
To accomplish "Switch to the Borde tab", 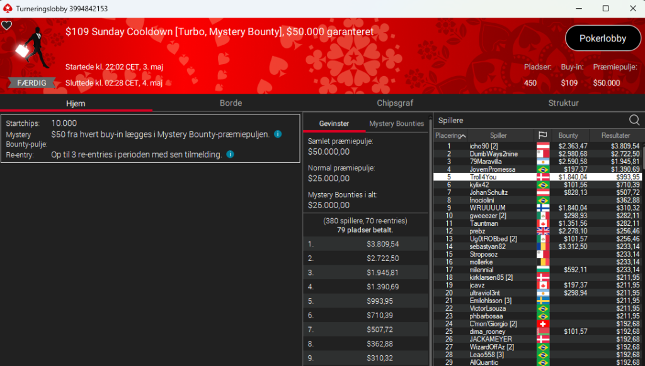I will tap(231, 103).
